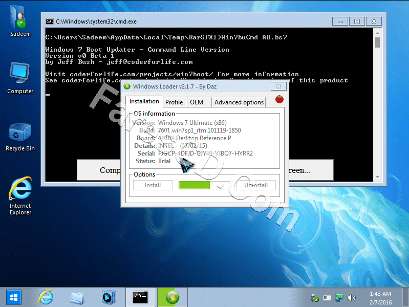Click the safely remove hardware tray icon
The image size is (409, 307).
(315, 298)
